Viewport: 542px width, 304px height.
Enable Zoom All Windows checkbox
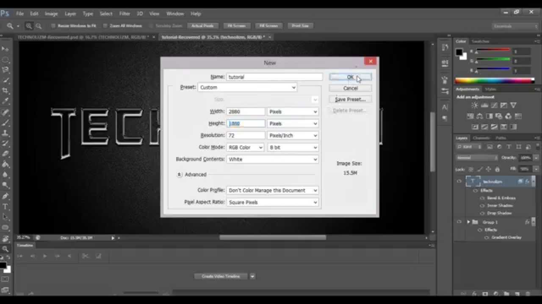click(x=105, y=26)
